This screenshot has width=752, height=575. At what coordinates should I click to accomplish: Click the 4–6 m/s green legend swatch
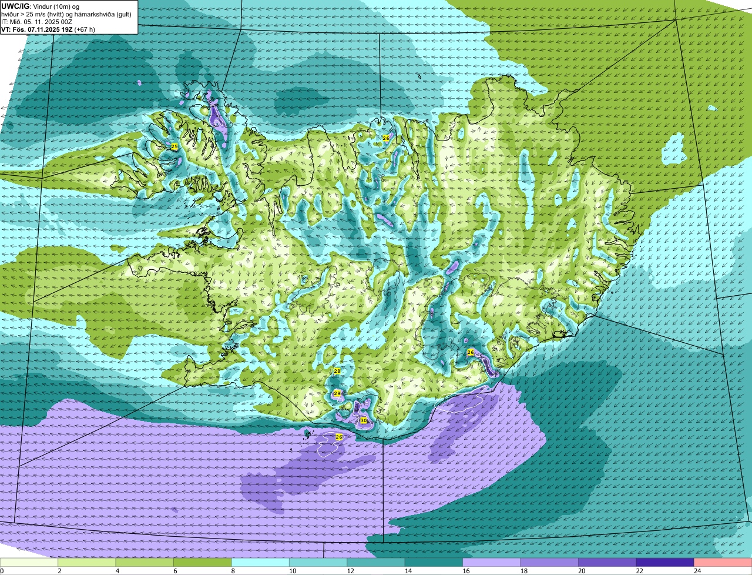(145, 562)
